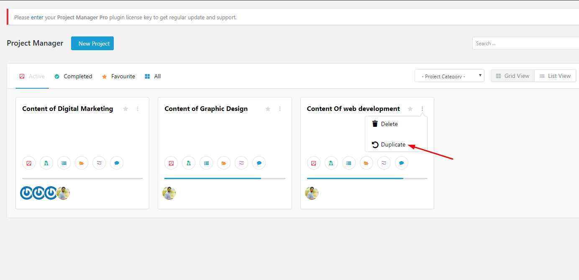Favourite the Content of Digital Marketing project star
Image resolution: width=579 pixels, height=280 pixels.
click(126, 109)
